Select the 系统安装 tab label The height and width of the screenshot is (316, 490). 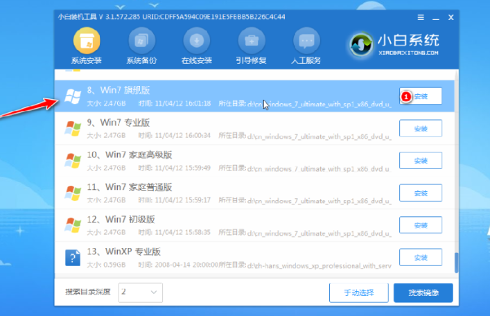pos(87,61)
